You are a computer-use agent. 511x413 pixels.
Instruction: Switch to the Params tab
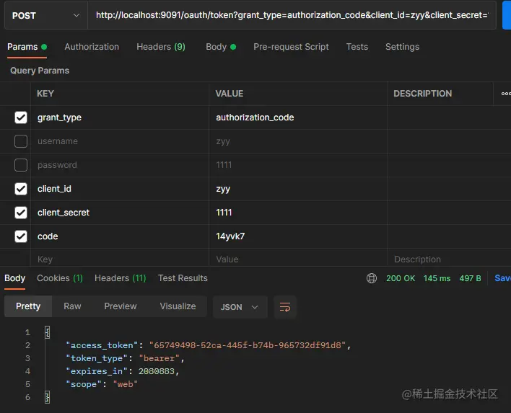pos(27,47)
